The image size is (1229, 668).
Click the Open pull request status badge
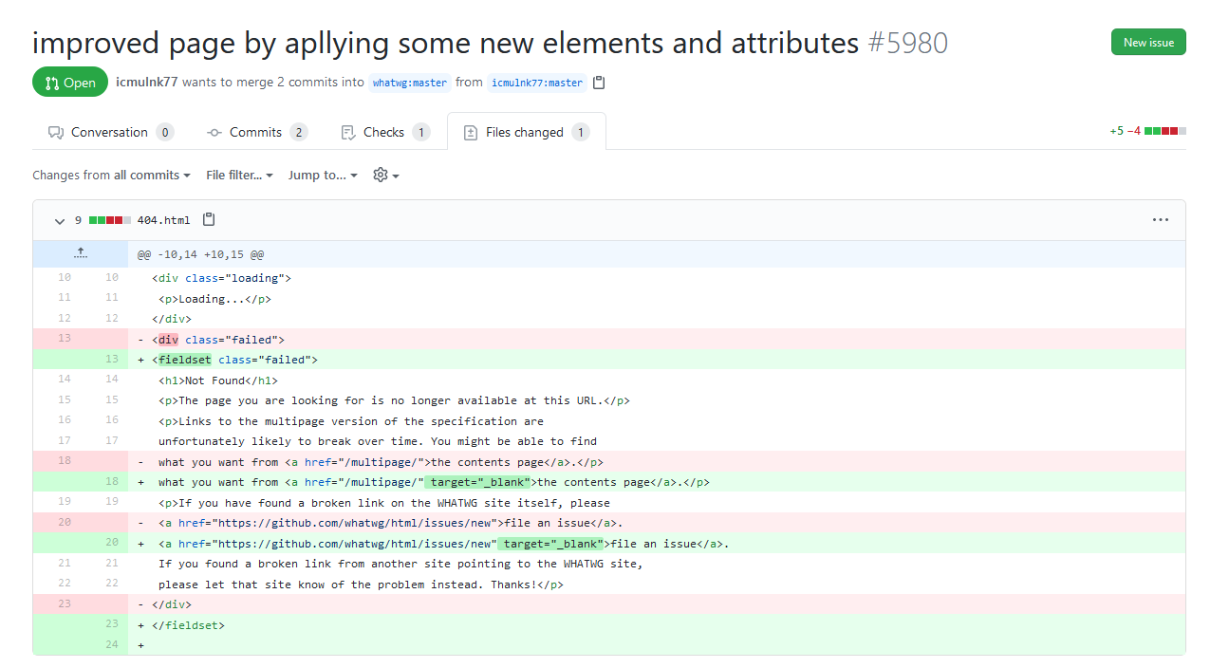point(70,83)
